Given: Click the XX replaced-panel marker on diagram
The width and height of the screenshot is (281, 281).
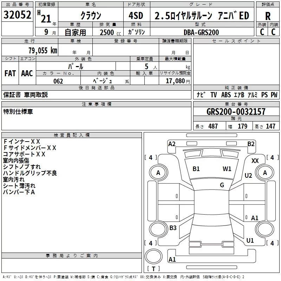Looking at the screenshot, I should click(x=255, y=161).
